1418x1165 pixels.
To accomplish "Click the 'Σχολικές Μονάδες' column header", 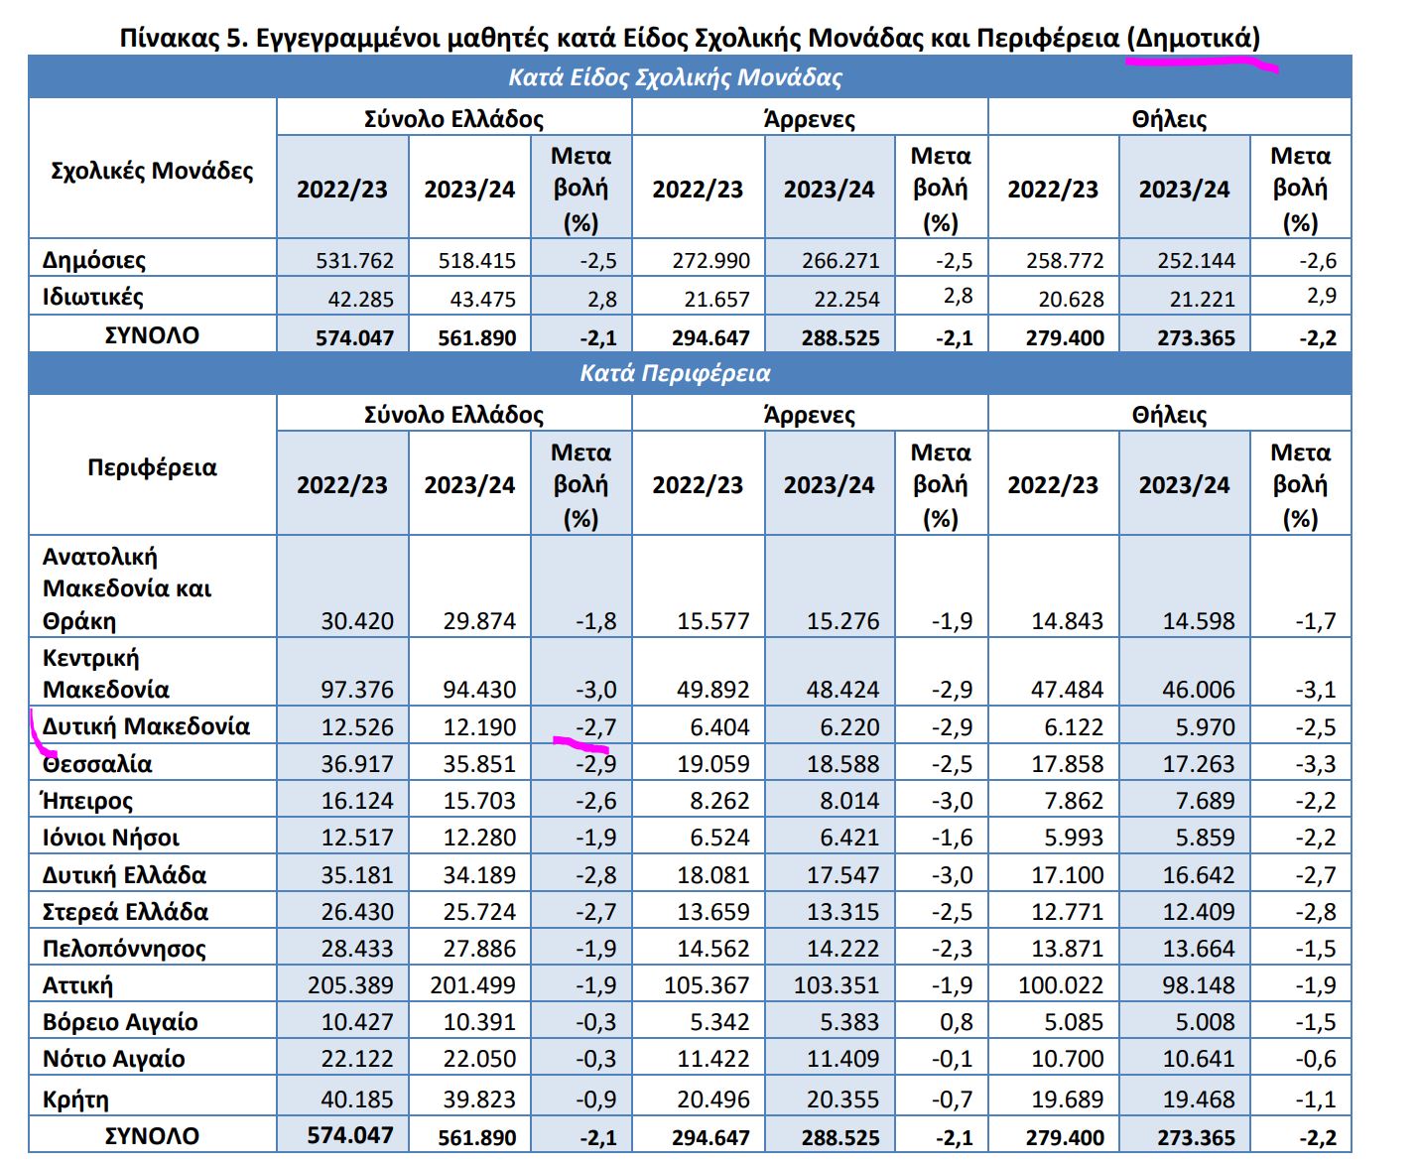I will tap(152, 171).
